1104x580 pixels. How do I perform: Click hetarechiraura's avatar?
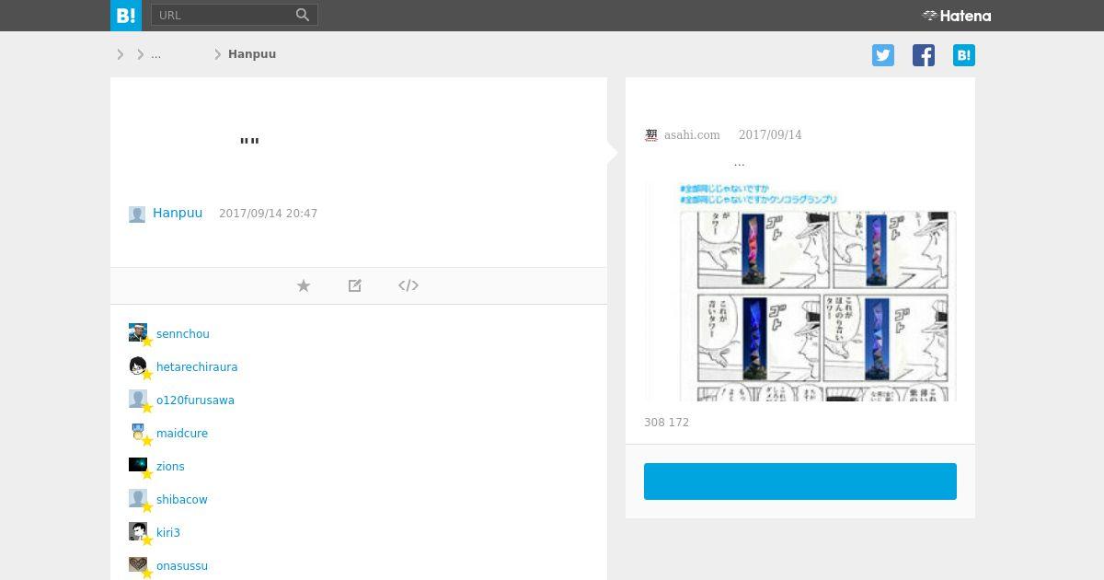pos(138,366)
